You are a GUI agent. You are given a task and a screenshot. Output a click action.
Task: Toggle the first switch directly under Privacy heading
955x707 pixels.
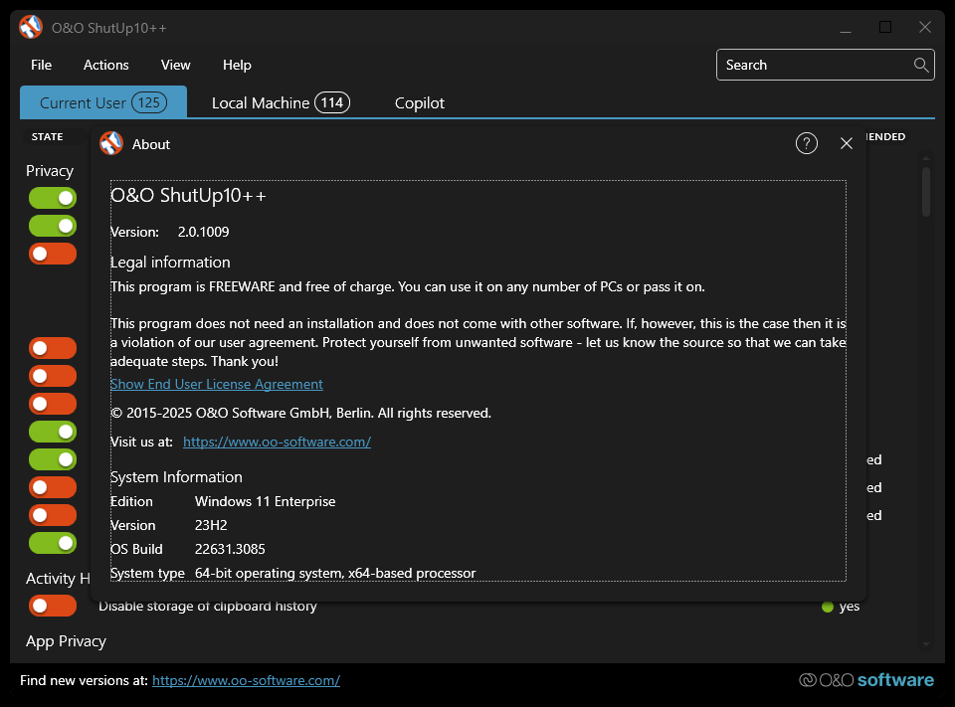(x=53, y=198)
